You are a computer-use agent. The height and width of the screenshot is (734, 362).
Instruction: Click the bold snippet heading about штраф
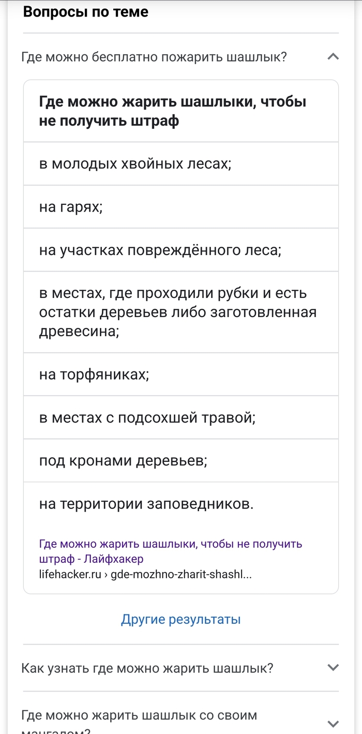173,111
